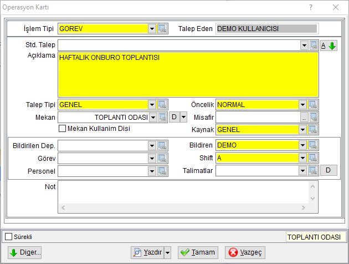Open lookup icon beside Bildiren
The height and width of the screenshot is (264, 349).
point(313,145)
